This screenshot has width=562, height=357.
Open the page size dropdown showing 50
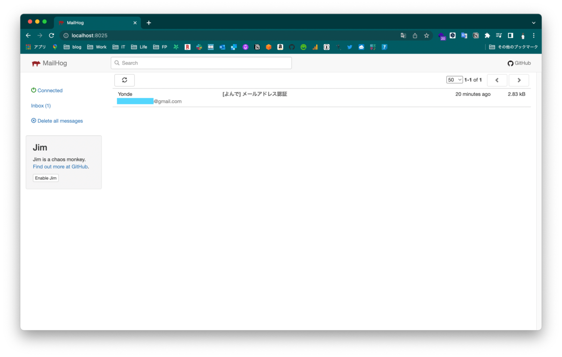[x=454, y=80]
